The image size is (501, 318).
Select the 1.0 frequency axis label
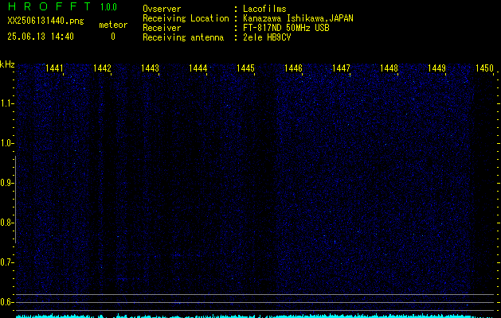tap(6, 144)
